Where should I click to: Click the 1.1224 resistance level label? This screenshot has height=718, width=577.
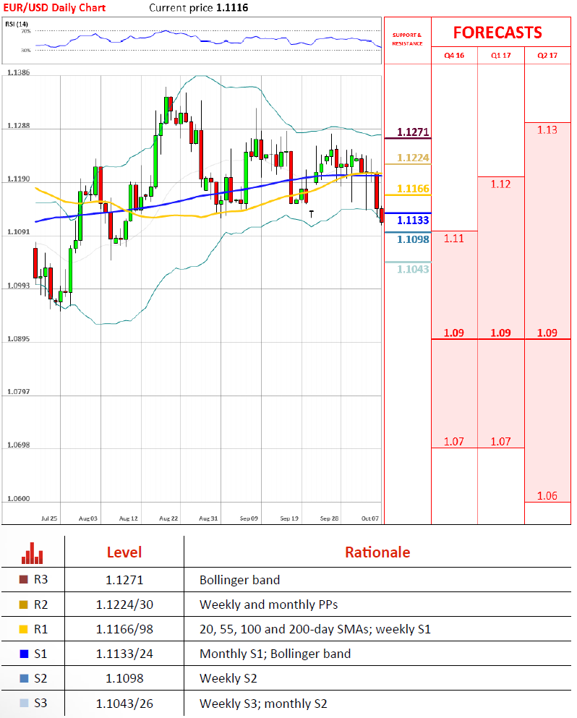[413, 158]
